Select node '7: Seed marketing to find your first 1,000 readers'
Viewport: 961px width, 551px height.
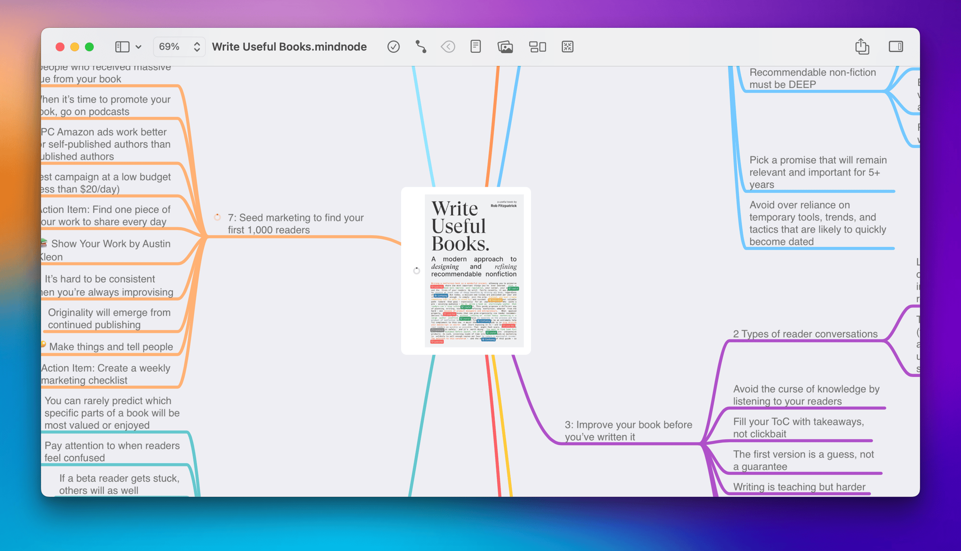click(296, 224)
